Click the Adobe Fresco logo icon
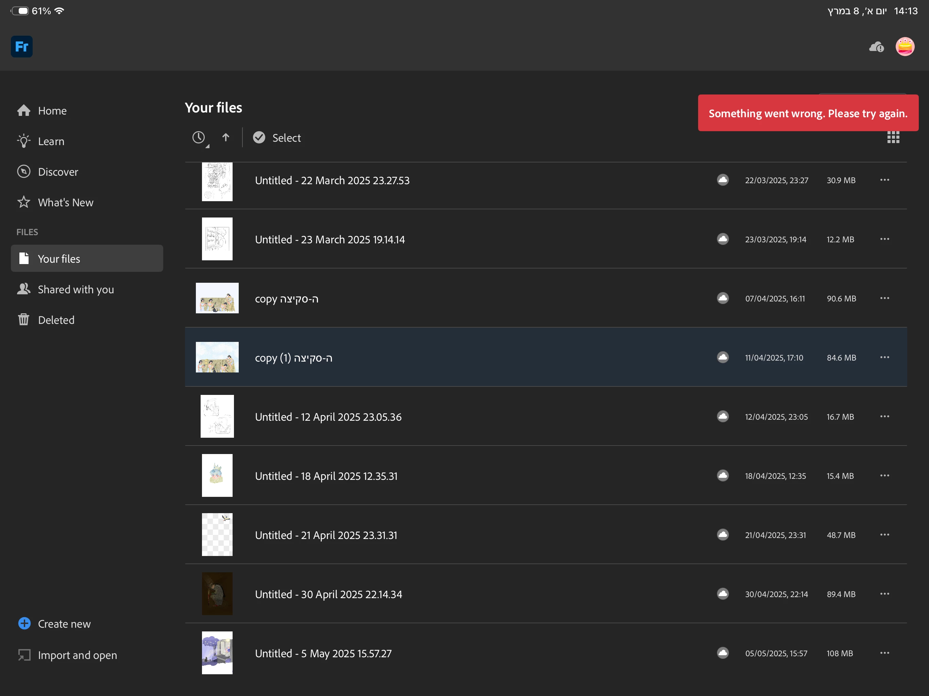Image resolution: width=929 pixels, height=696 pixels. pyautogui.click(x=21, y=47)
